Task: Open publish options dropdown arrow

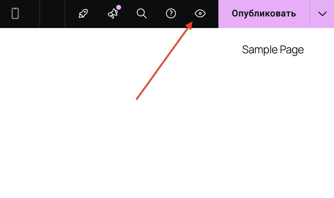Action: [x=322, y=14]
